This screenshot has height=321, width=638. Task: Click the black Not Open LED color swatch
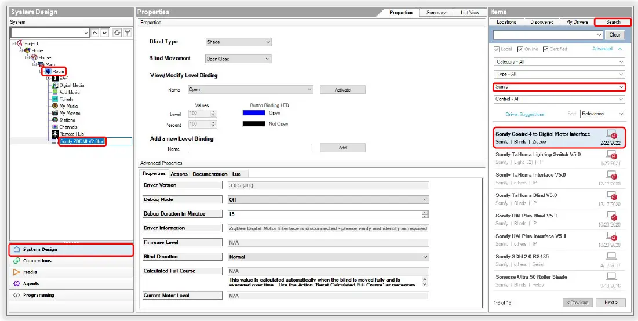click(253, 123)
